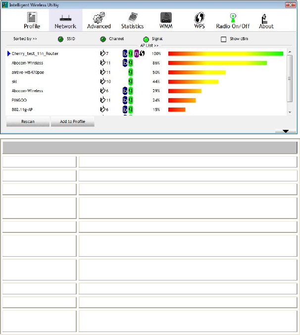Click the Add to Profile button

tap(73, 121)
